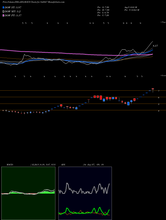
Task: Click the Pre V volume text
Action: click(x=131, y=10)
